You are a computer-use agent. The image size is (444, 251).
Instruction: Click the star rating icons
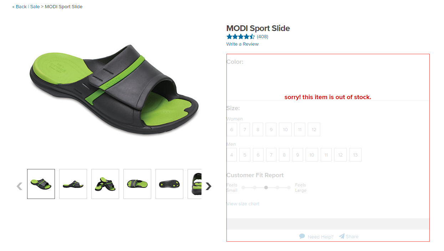241,37
